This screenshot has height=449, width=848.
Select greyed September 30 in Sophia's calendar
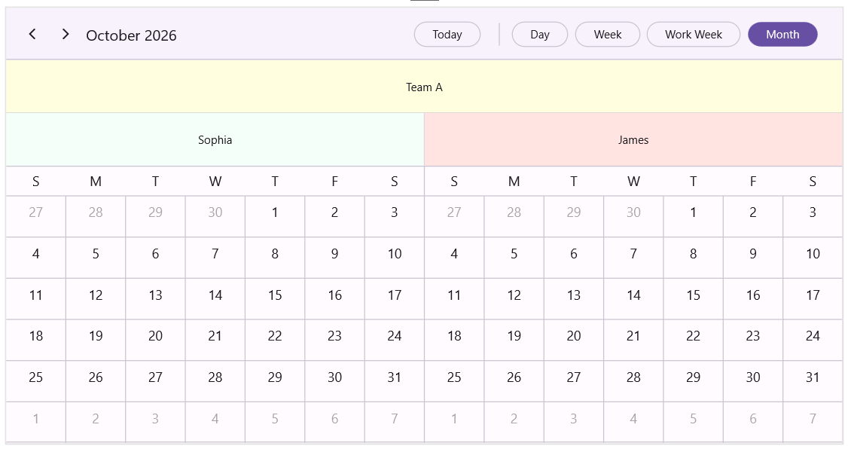(215, 216)
